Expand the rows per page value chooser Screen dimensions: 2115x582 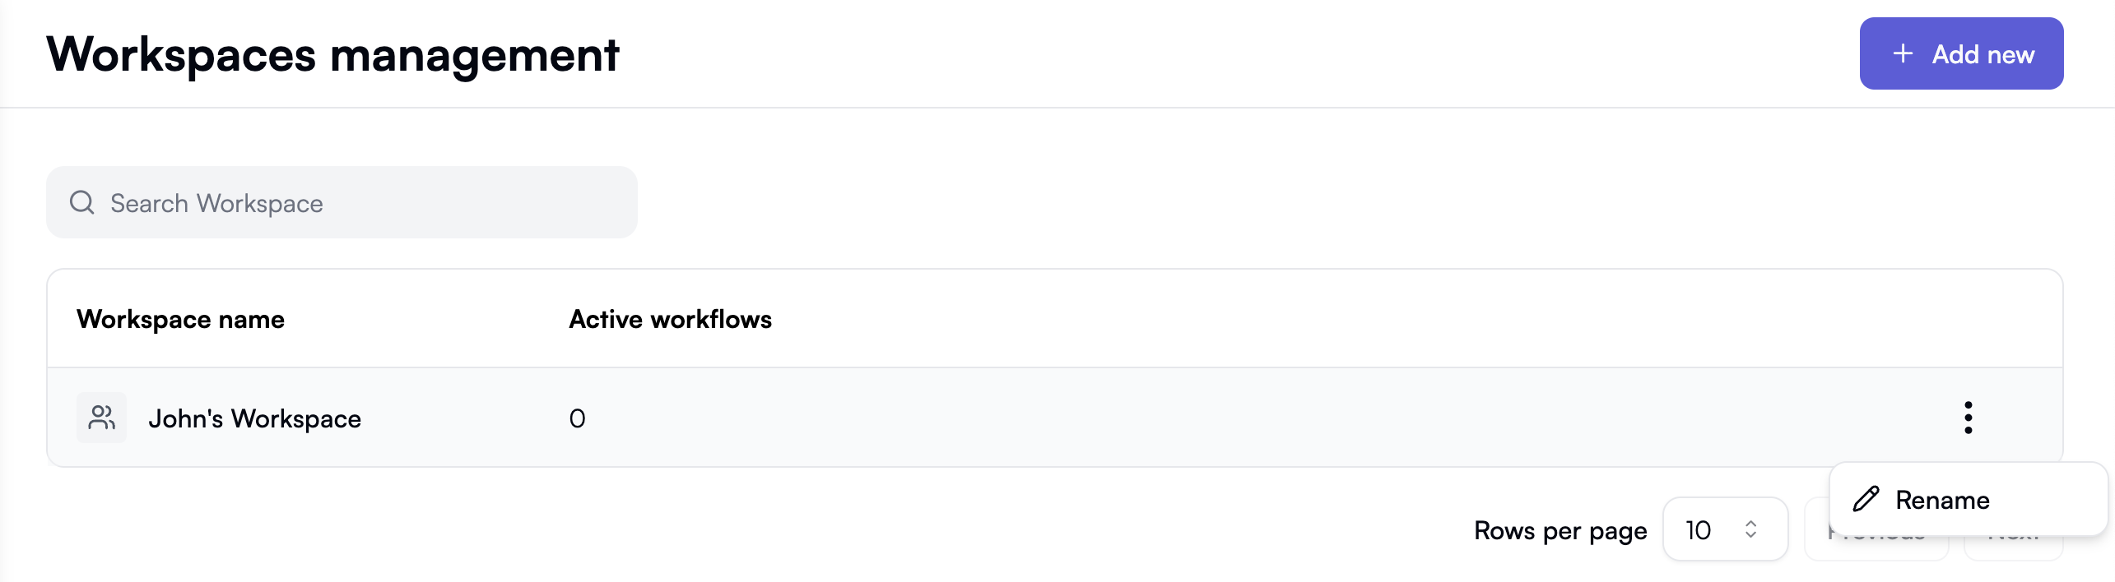(1725, 529)
